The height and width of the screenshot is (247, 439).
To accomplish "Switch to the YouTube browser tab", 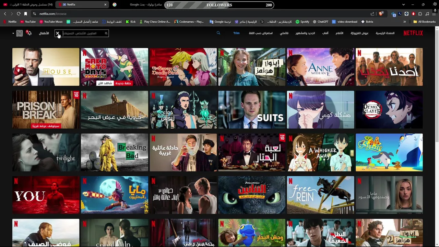I will tap(28, 4).
